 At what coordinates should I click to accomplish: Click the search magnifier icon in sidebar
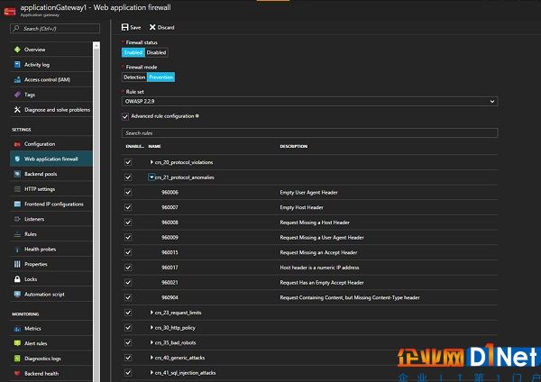(16, 28)
